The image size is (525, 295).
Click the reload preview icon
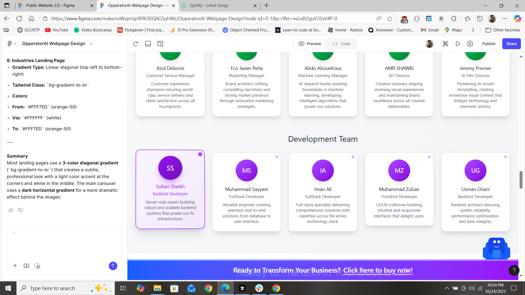136,44
